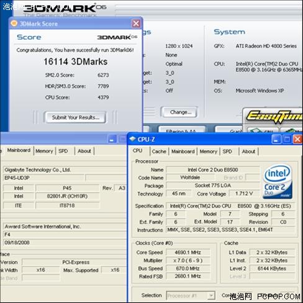The image size is (303, 303).
Task: Click 3DMark resolution 1280 x 1024 value
Action: pos(179,46)
